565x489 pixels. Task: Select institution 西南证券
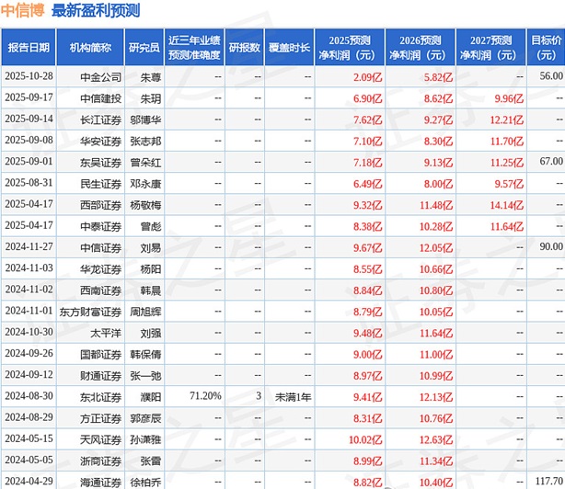coord(100,290)
